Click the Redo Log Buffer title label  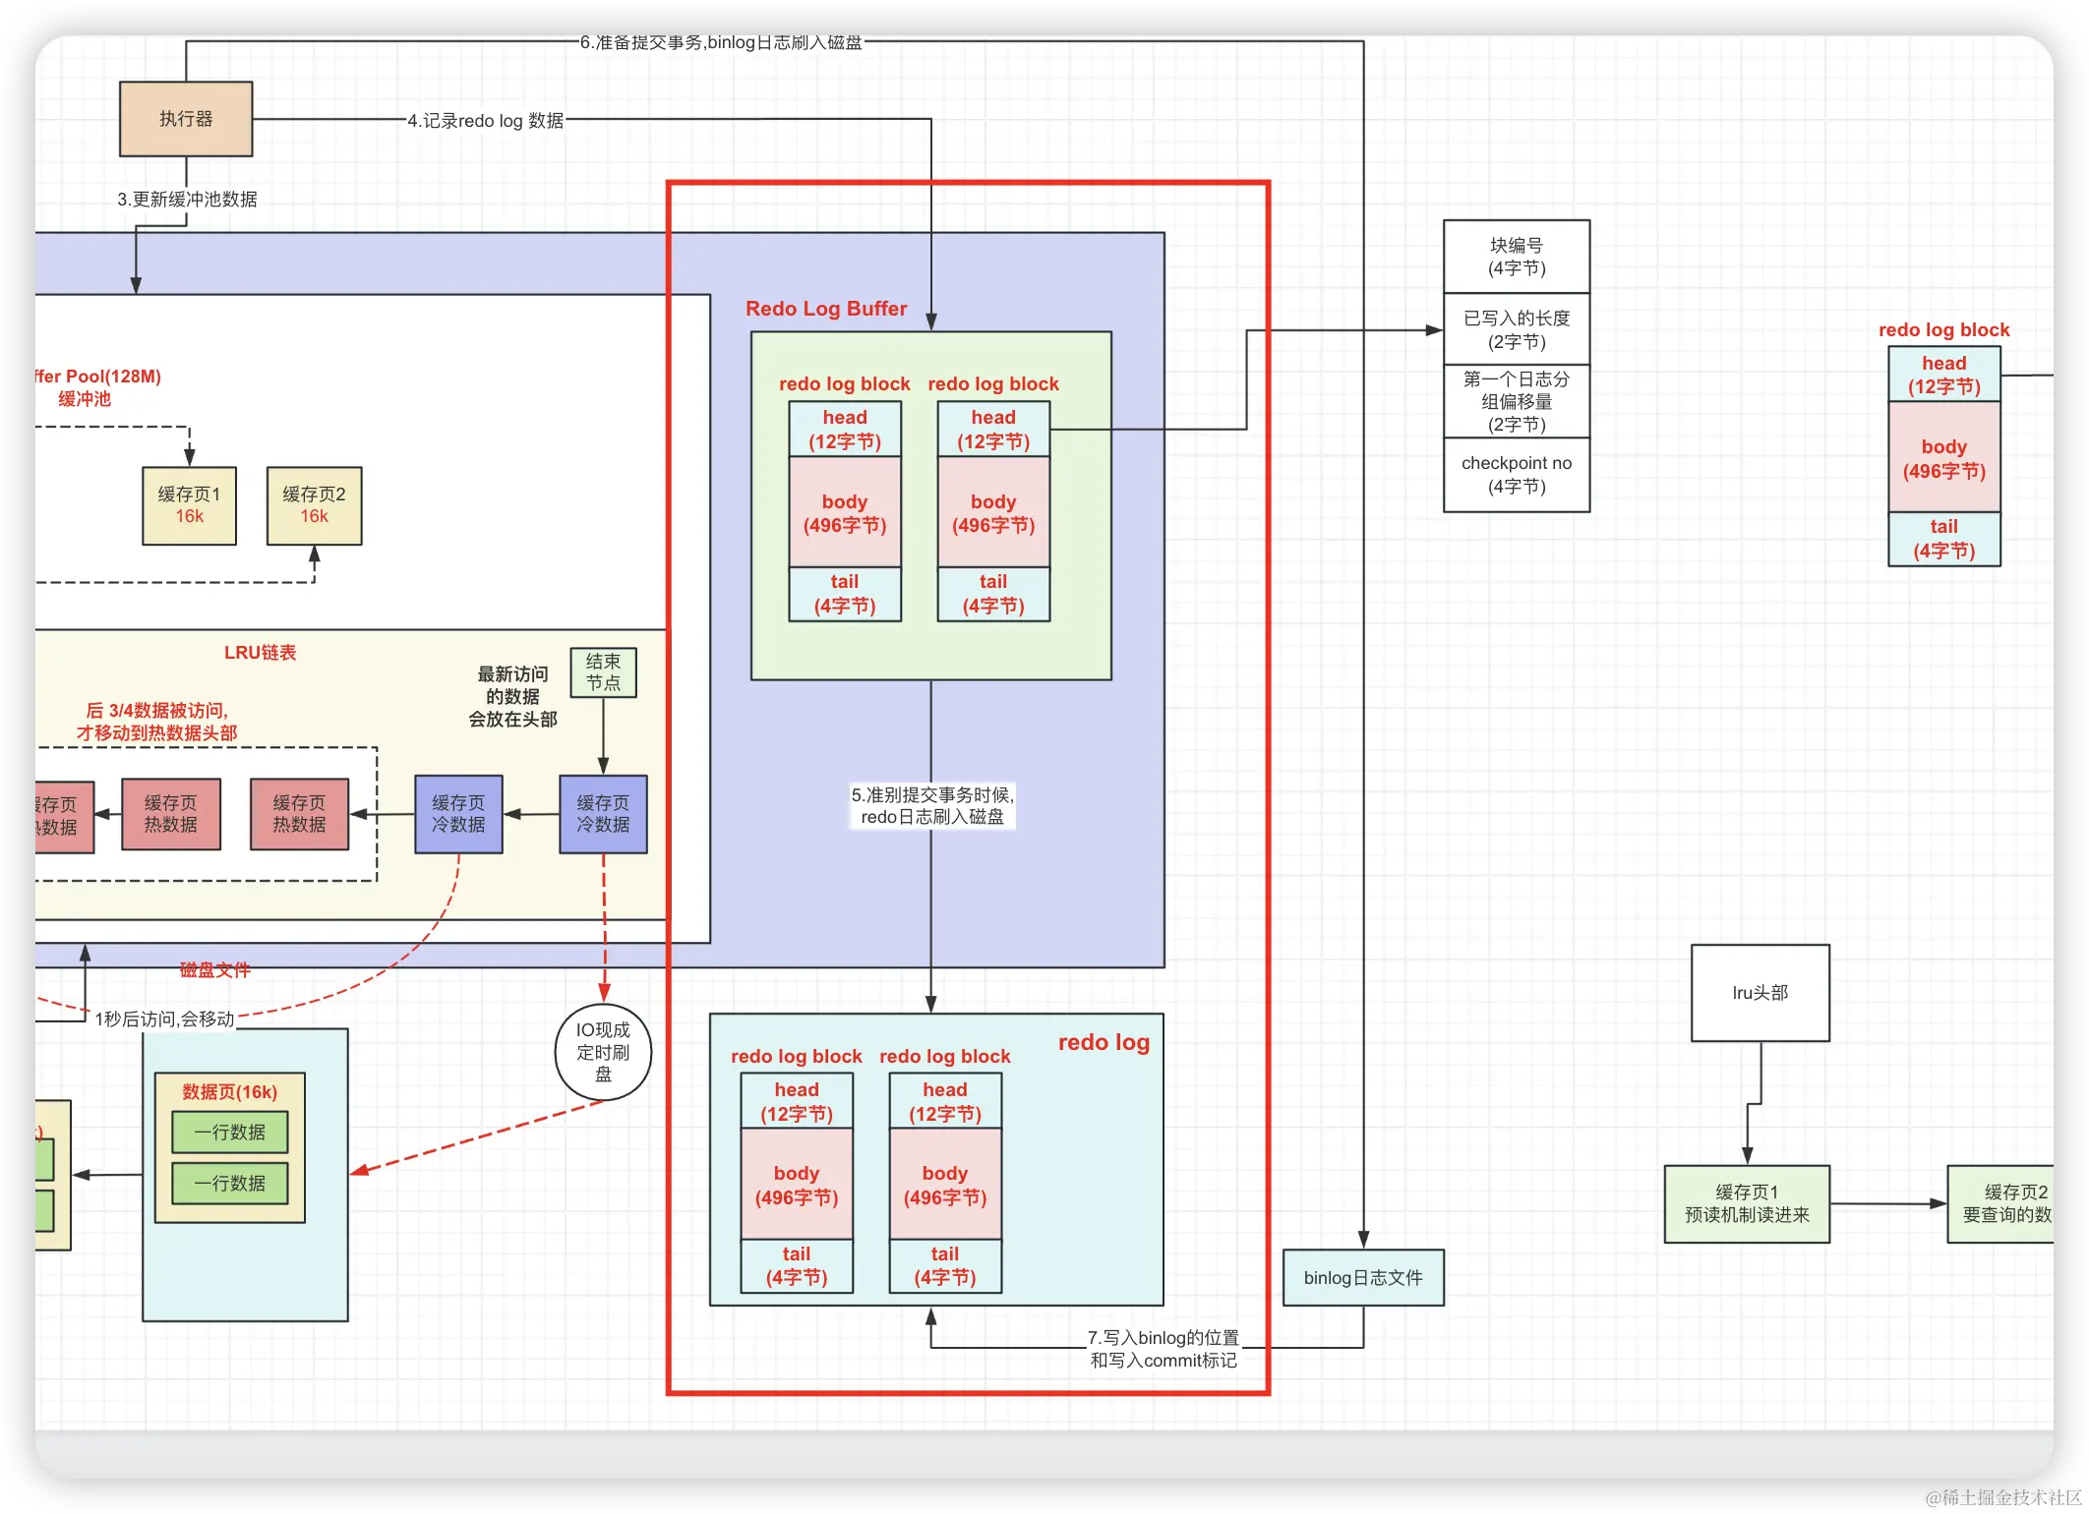(826, 309)
